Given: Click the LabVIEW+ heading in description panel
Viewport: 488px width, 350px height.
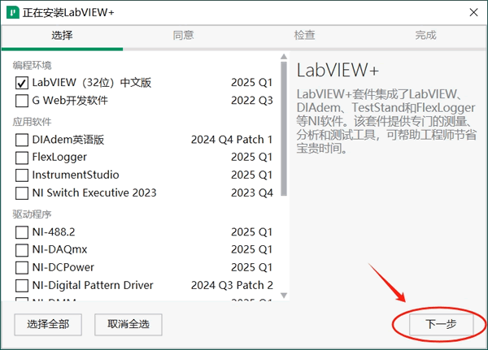Looking at the screenshot, I should pyautogui.click(x=338, y=70).
